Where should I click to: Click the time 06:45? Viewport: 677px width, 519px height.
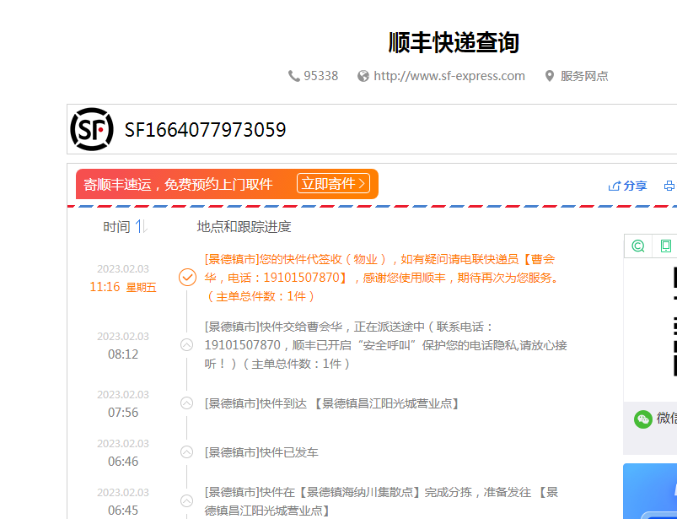point(123,511)
